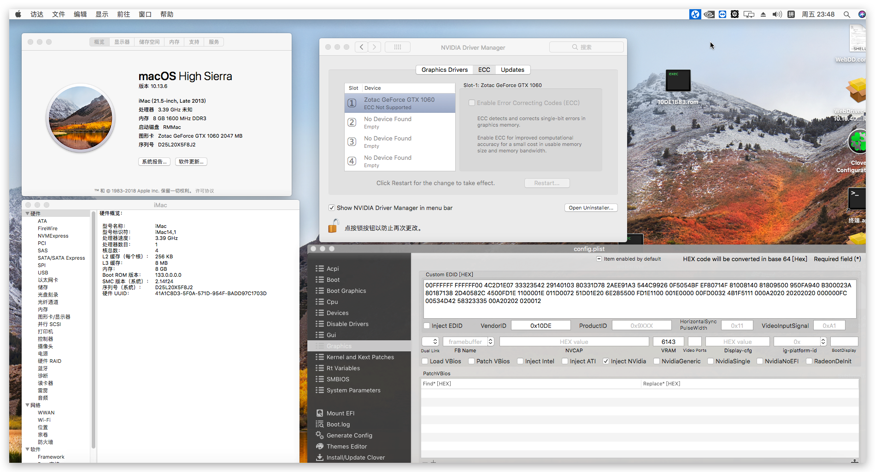Open the Themes Editor tool
This screenshot has height=472, width=875.
point(346,446)
